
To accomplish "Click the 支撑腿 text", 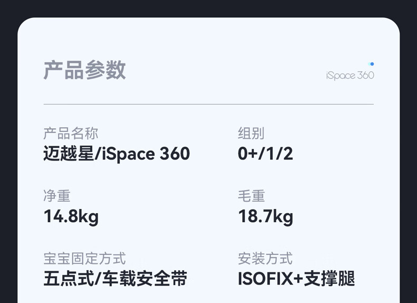I will click(329, 279).
